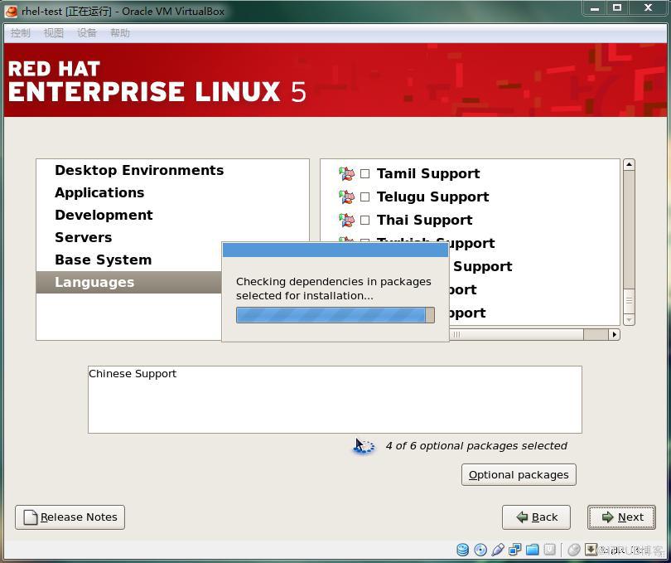Go Back to the previous step
The height and width of the screenshot is (563, 671).
[536, 517]
